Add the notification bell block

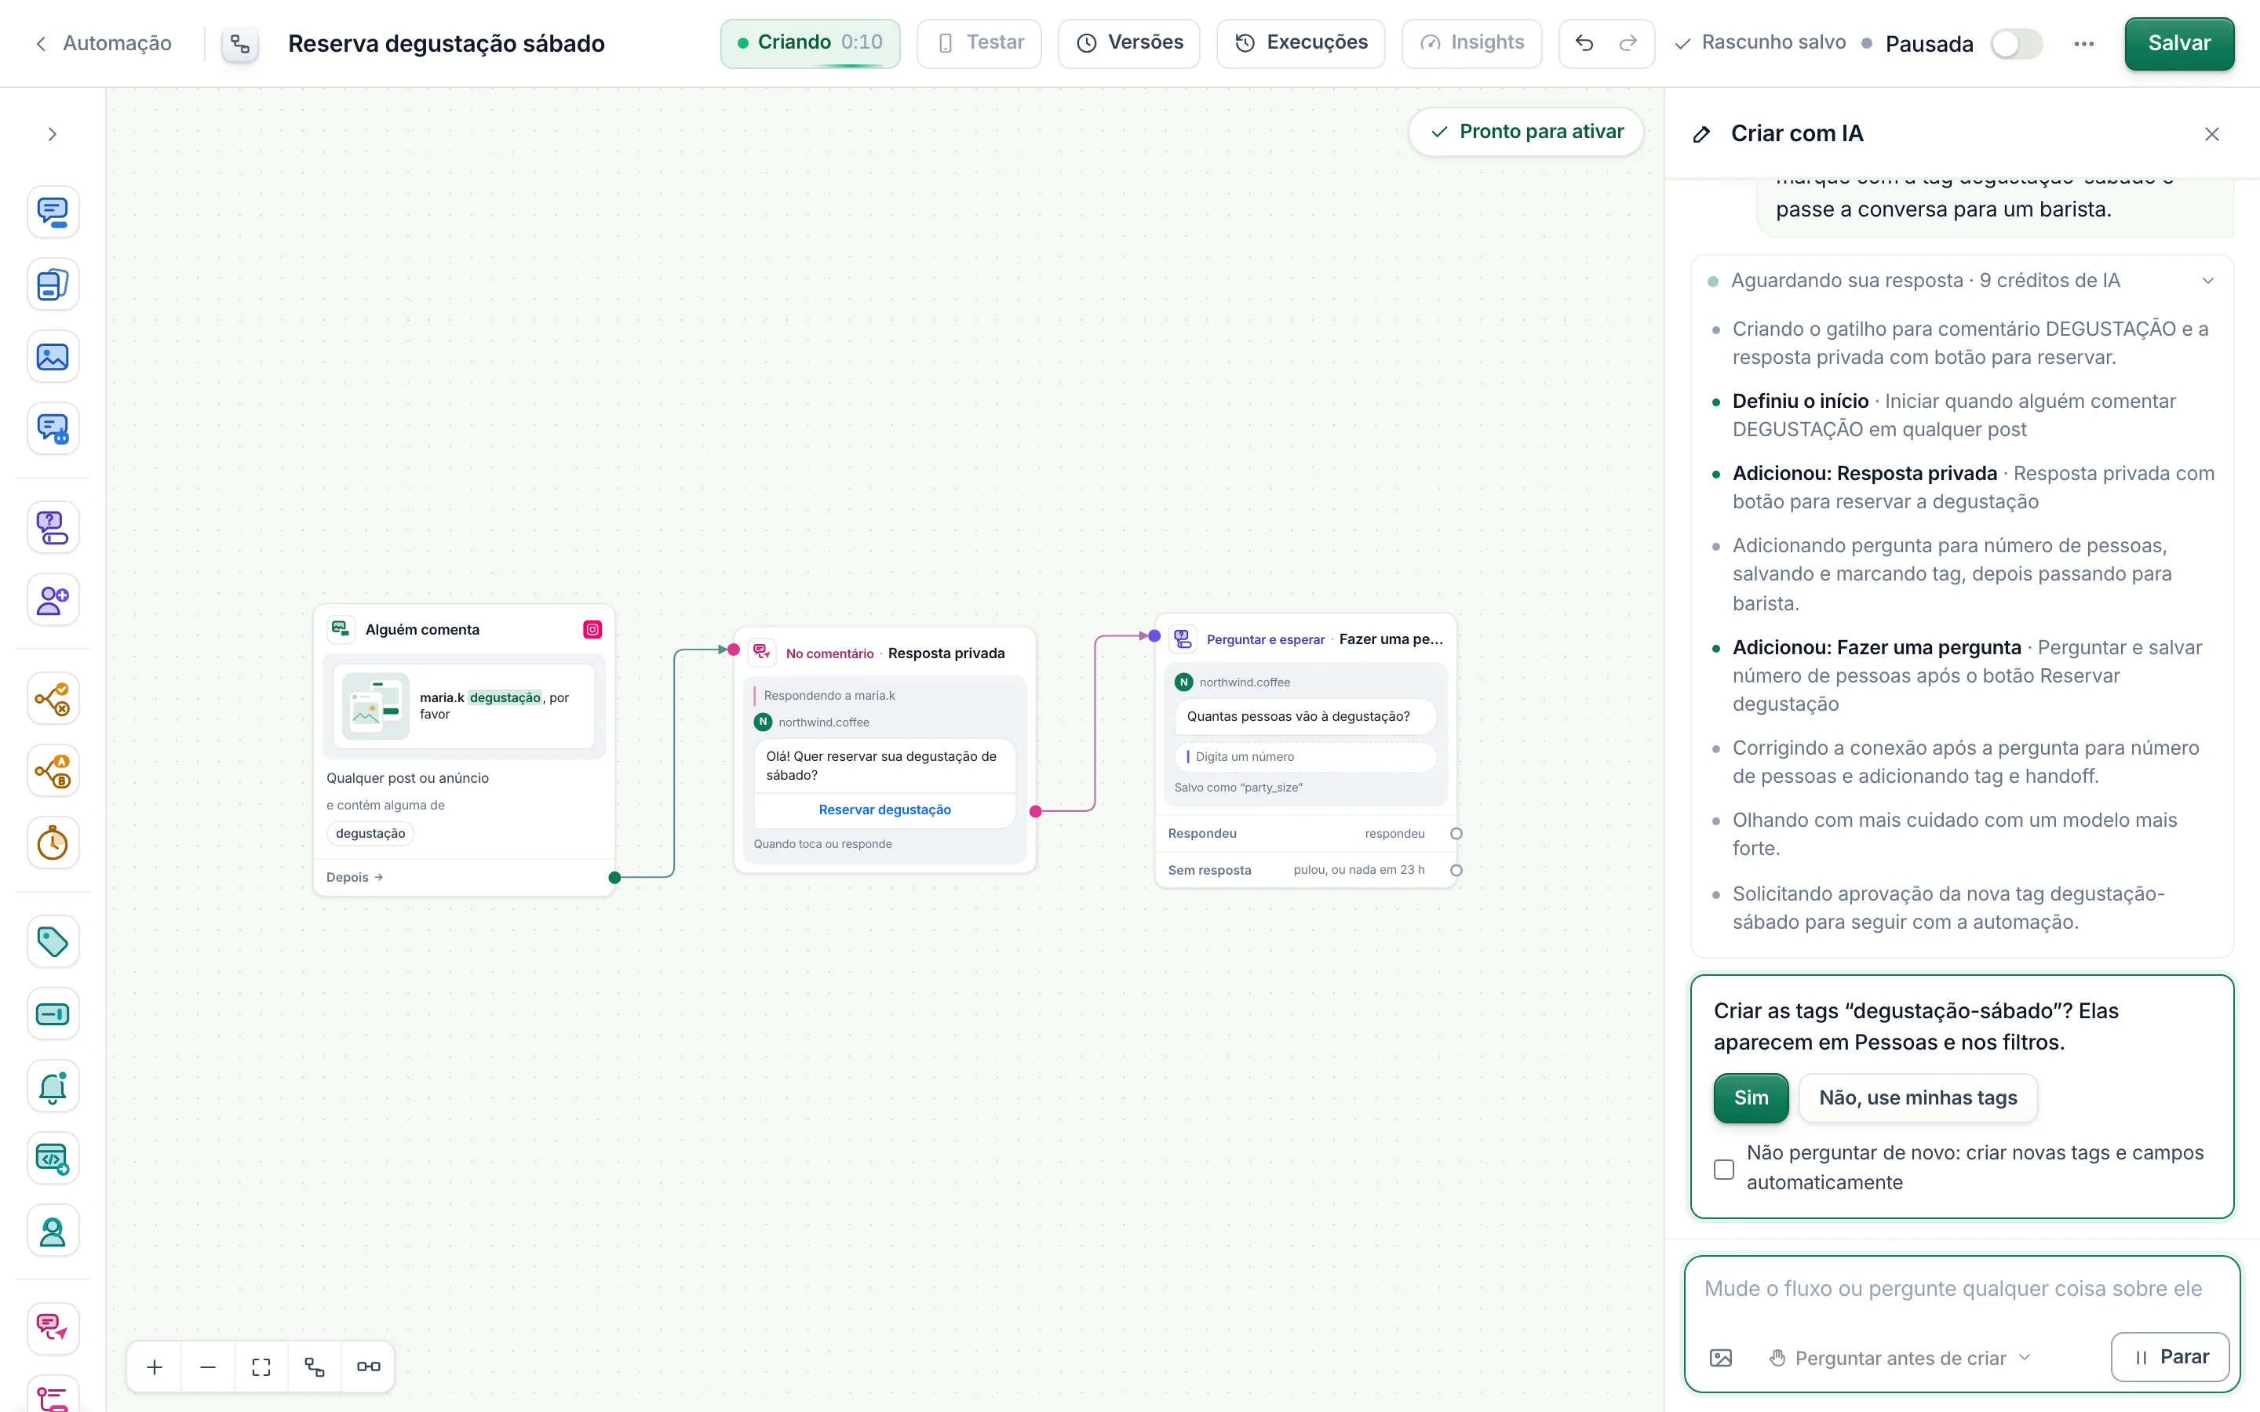pyautogui.click(x=53, y=1087)
